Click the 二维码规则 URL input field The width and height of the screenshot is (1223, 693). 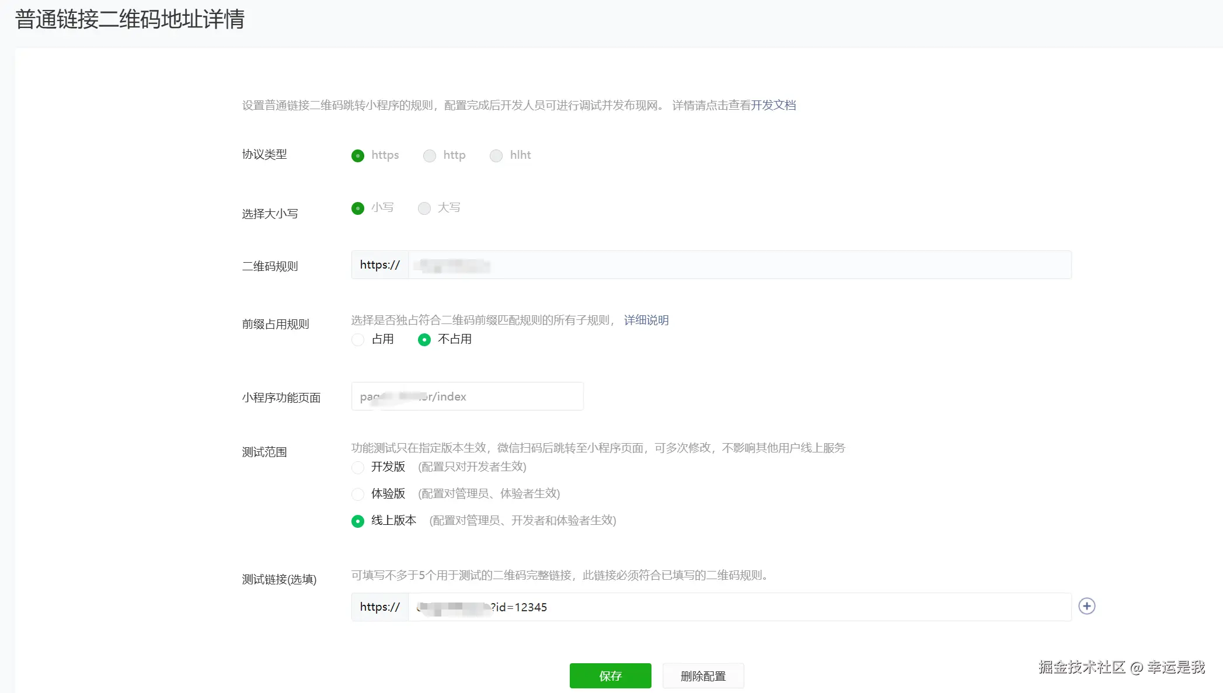[x=738, y=265]
